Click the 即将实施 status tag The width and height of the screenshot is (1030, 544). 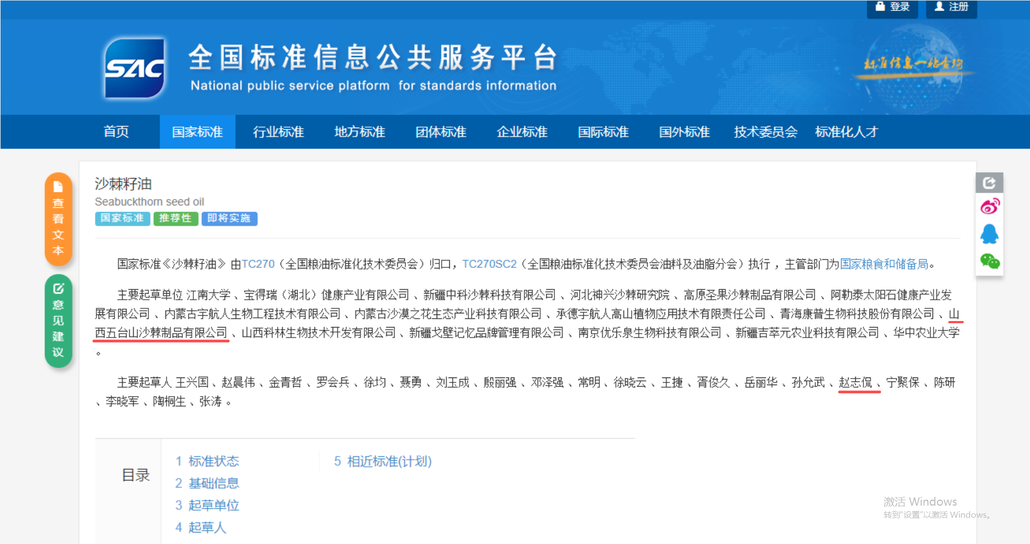pos(229,219)
